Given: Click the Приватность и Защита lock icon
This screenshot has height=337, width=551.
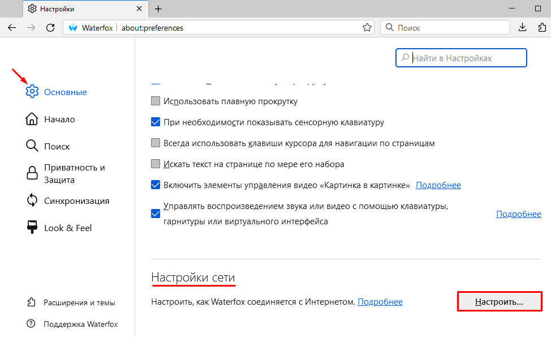Looking at the screenshot, I should pos(32,173).
